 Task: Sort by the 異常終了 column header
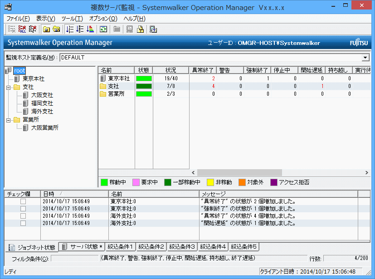tap(202, 70)
